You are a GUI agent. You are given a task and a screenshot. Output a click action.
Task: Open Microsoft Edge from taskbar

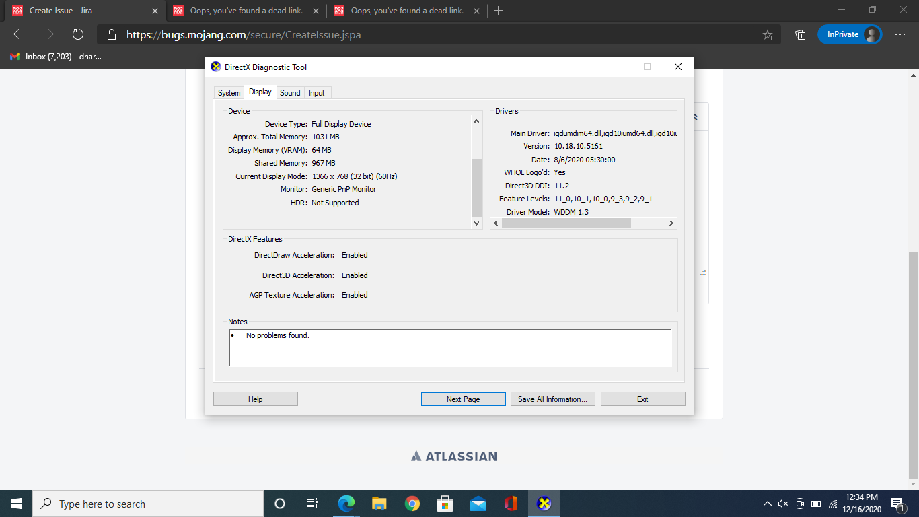tap(346, 504)
